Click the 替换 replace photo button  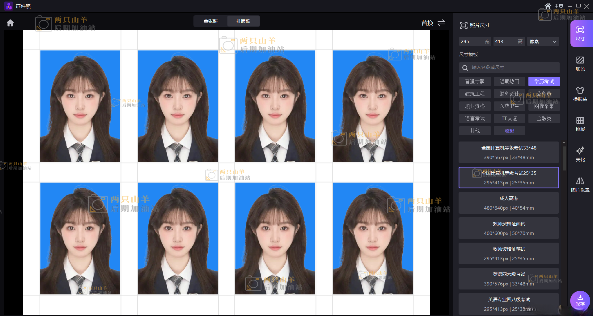(x=433, y=23)
